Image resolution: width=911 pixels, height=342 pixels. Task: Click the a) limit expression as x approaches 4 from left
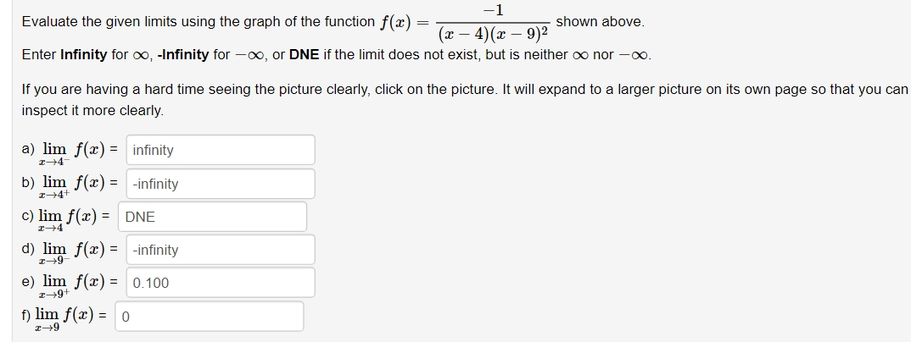75,153
